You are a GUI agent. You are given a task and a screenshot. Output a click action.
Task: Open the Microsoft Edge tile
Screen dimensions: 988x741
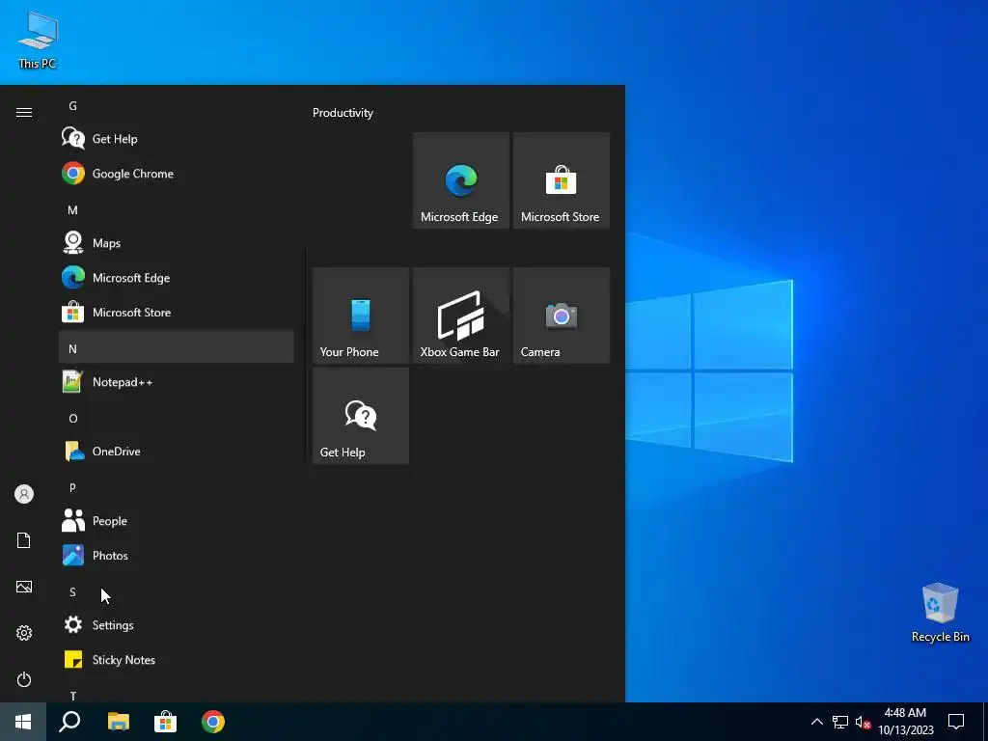[460, 180]
